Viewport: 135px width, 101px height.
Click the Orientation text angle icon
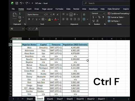click(75, 14)
